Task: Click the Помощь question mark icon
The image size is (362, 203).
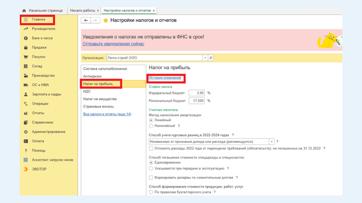Action: point(26,150)
